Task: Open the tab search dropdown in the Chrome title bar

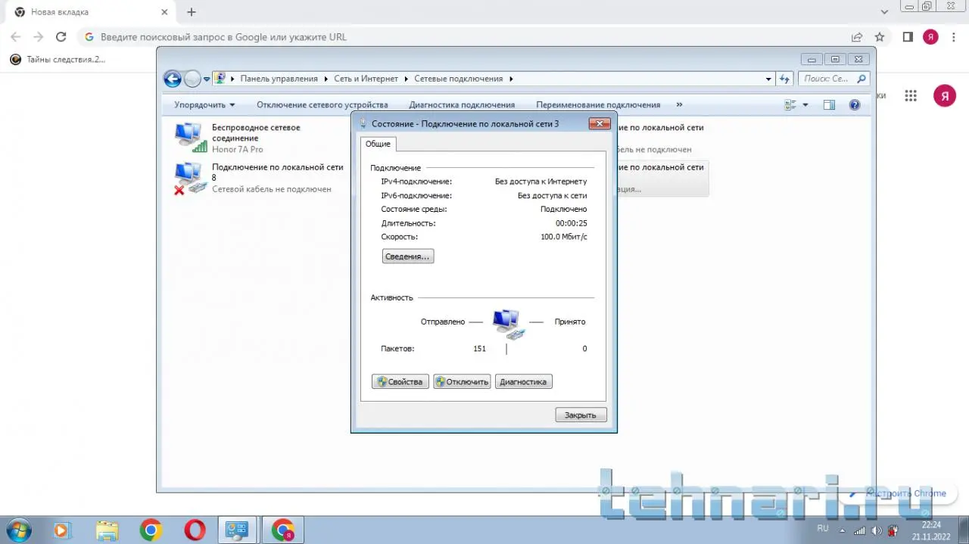Action: click(x=885, y=12)
